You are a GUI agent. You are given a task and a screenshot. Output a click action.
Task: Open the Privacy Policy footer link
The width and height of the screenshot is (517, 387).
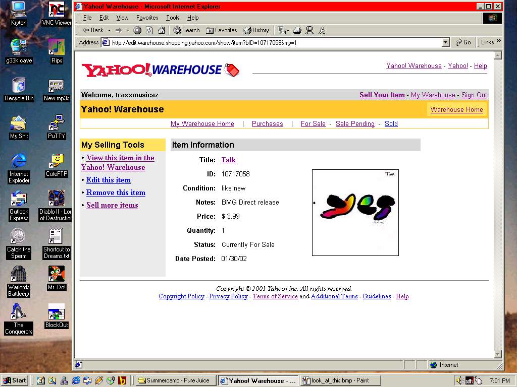point(229,296)
